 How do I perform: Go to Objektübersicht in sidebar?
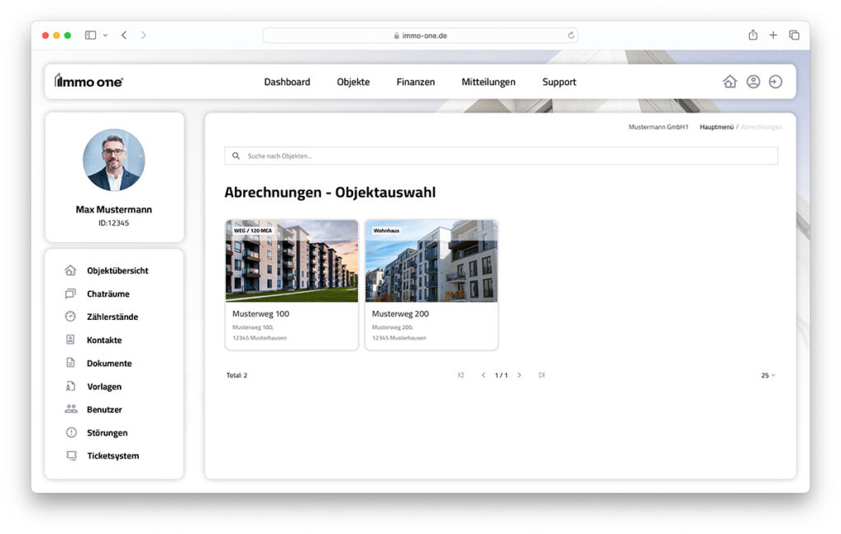[x=117, y=271]
